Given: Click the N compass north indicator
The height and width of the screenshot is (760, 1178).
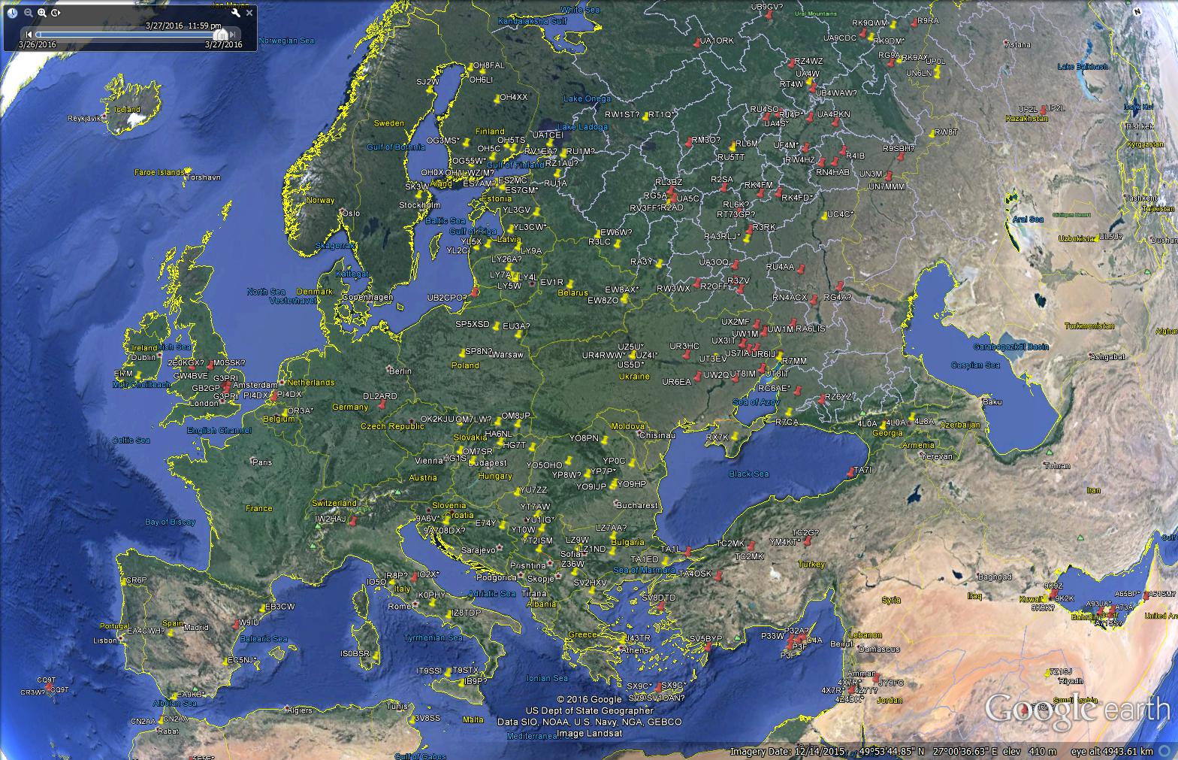Looking at the screenshot, I should (x=1137, y=11).
